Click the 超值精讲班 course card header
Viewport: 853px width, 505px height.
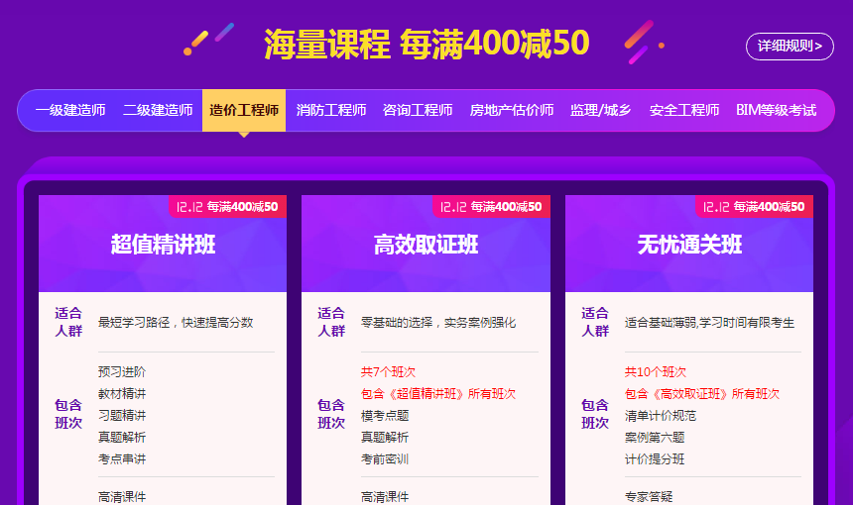pos(163,245)
